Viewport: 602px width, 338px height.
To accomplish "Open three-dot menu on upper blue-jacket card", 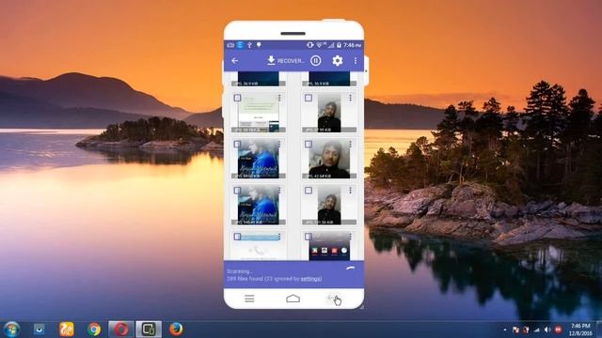I will point(279,144).
